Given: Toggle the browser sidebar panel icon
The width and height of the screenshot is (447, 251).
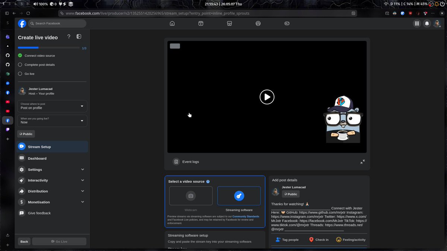Looking at the screenshot, I should pos(7,13).
